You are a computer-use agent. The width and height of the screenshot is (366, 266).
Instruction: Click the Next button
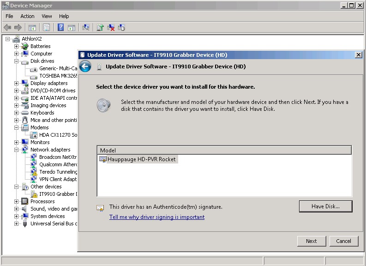coord(312,241)
